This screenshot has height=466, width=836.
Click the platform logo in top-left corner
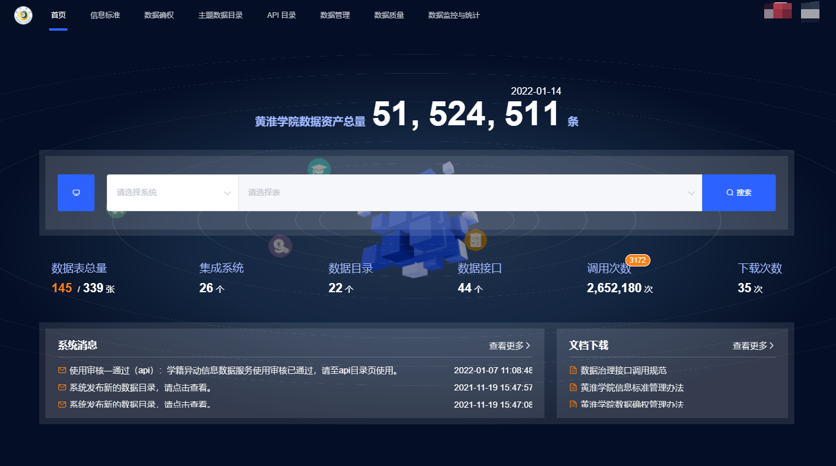[23, 15]
